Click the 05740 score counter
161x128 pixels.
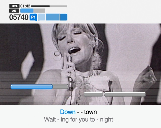[x=19, y=17]
